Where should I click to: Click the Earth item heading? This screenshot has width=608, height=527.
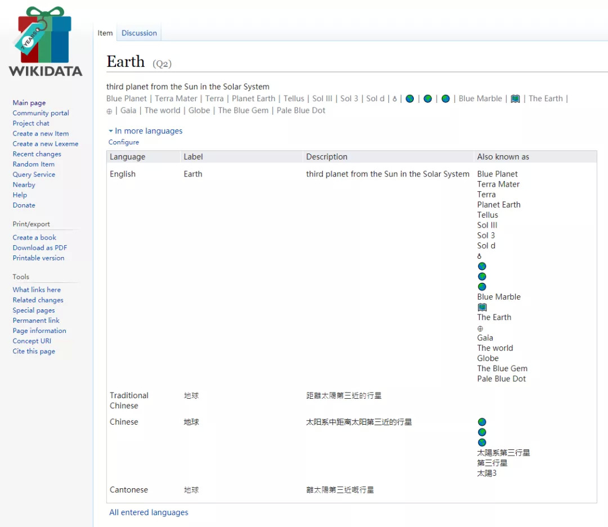point(126,62)
